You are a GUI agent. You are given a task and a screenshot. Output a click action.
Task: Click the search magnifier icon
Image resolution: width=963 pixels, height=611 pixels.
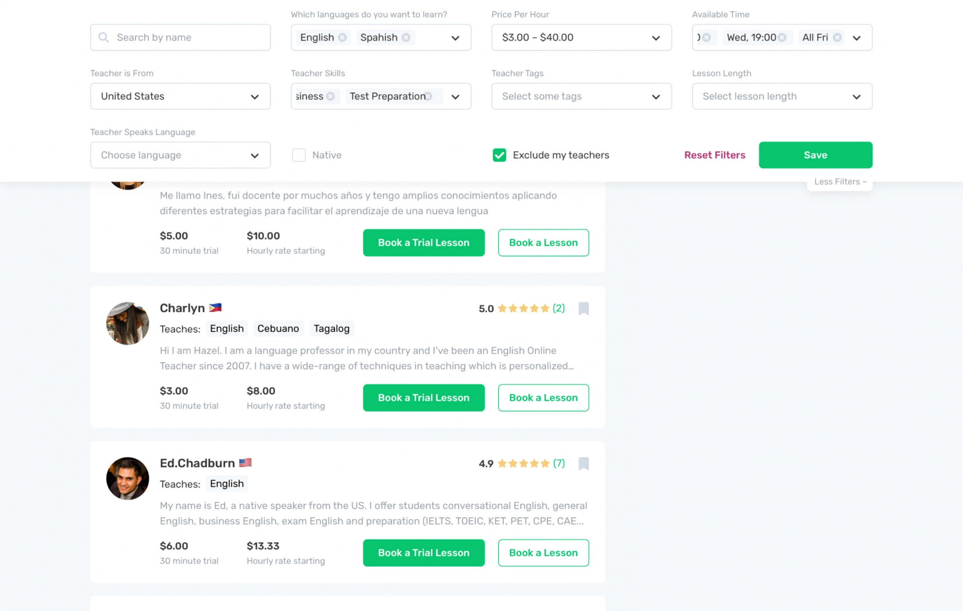coord(103,37)
